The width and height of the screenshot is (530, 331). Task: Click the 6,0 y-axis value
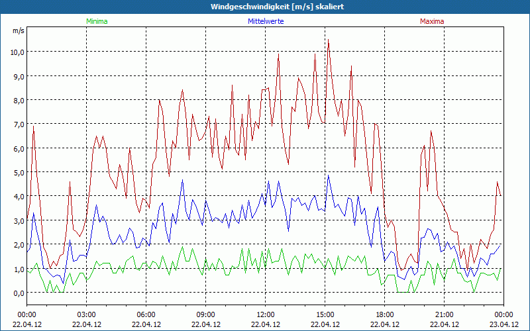pyautogui.click(x=19, y=148)
